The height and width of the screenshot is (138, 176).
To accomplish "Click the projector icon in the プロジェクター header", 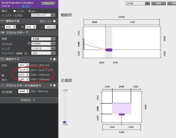I will [x=2, y=33].
